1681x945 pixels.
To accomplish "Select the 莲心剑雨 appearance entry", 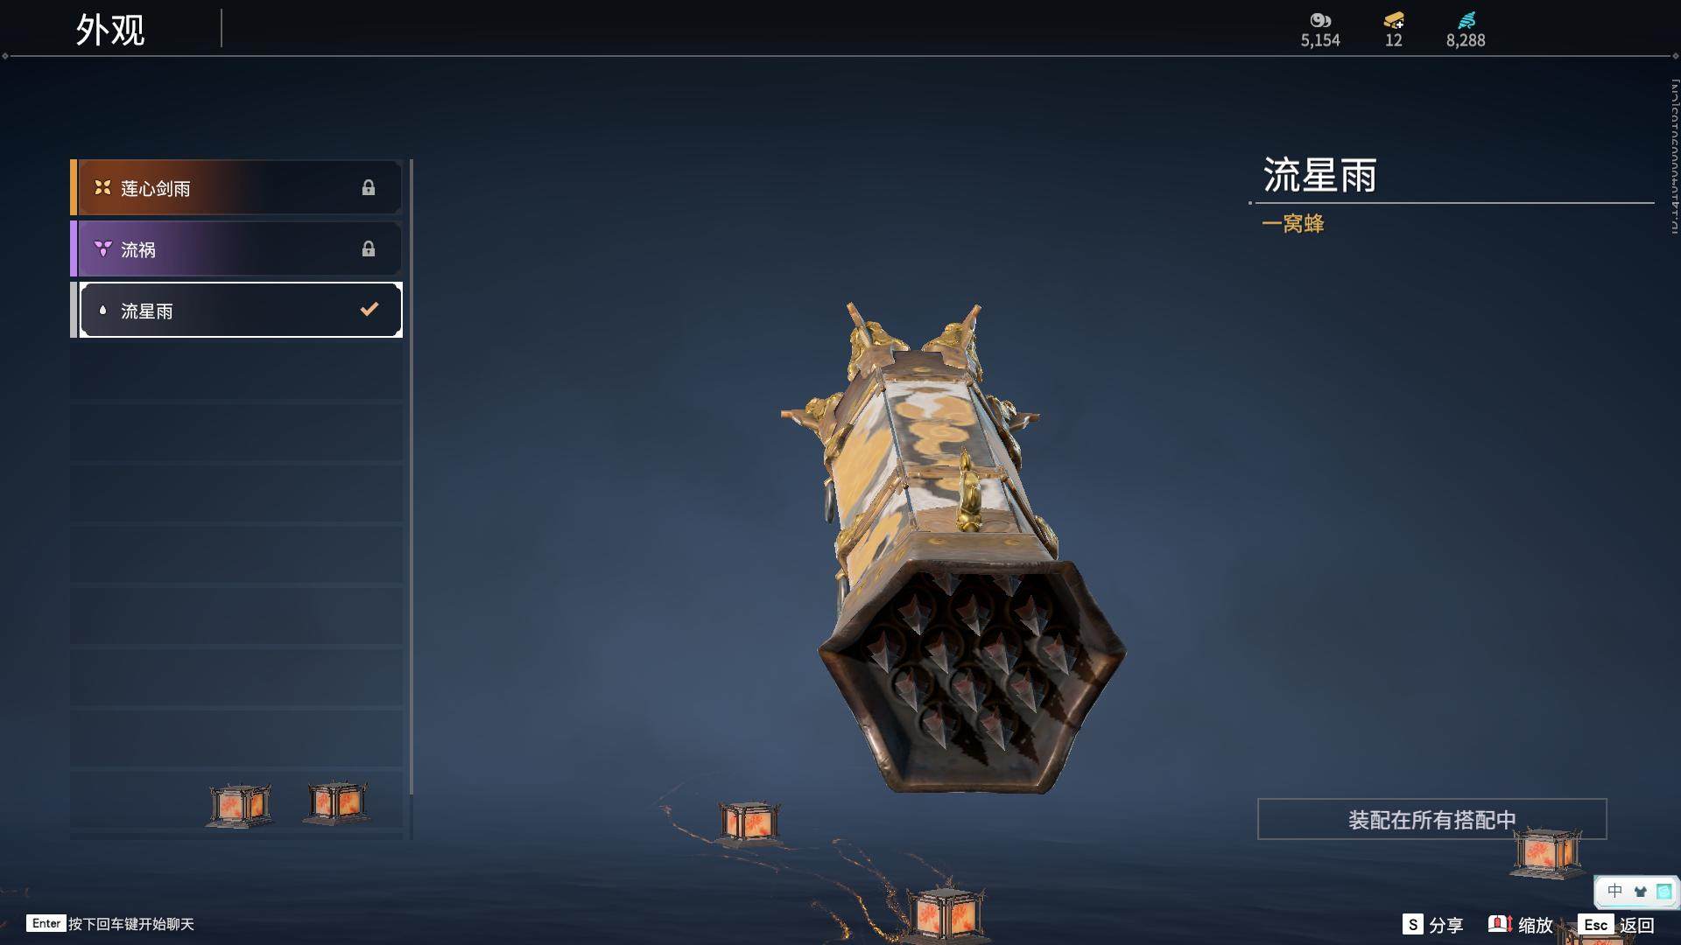I will (236, 187).
